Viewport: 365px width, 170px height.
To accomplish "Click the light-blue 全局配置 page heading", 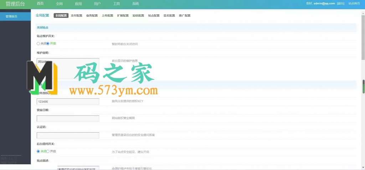I will tap(42, 16).
